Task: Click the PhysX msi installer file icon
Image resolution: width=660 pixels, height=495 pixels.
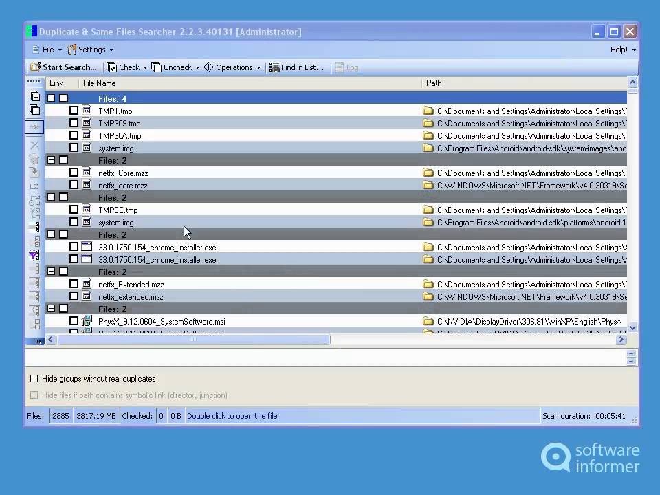Action: point(87,321)
